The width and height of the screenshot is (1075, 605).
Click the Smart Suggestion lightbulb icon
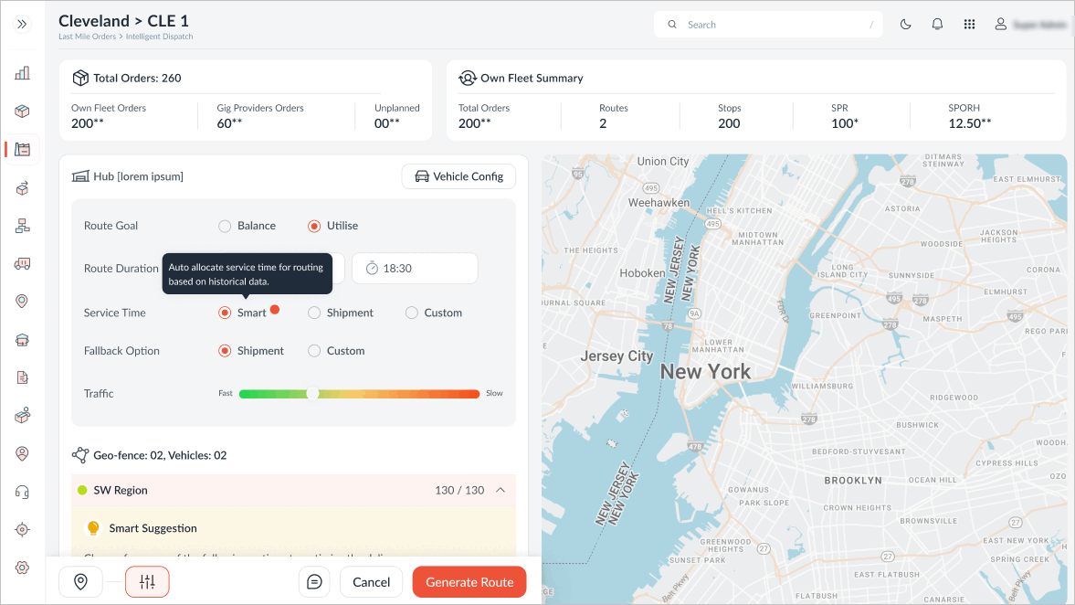click(x=93, y=528)
